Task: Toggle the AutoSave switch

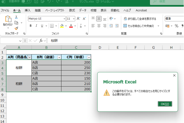Action: [26, 2]
